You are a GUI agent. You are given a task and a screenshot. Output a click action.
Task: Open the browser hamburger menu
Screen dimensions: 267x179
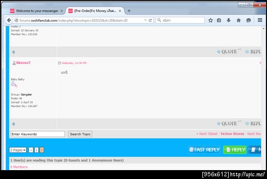260,20
